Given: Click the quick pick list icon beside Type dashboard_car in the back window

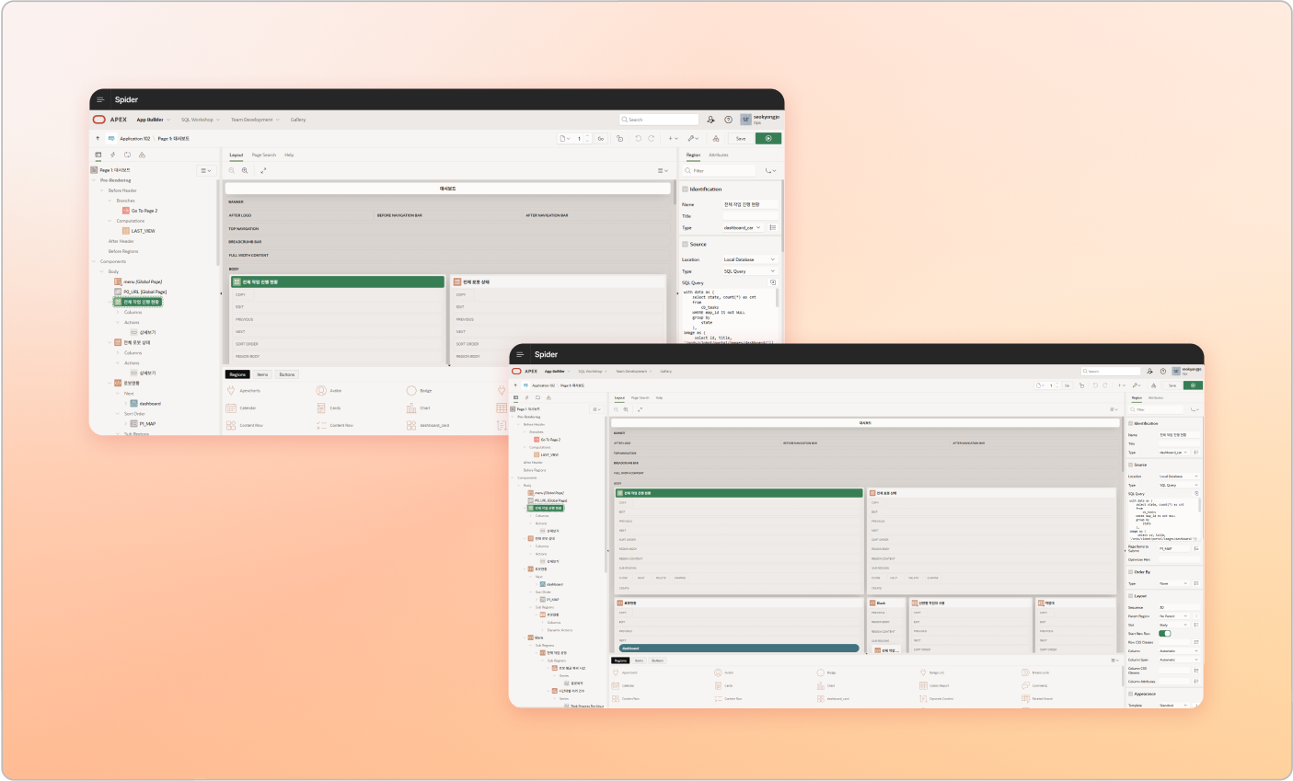Looking at the screenshot, I should pyautogui.click(x=773, y=227).
